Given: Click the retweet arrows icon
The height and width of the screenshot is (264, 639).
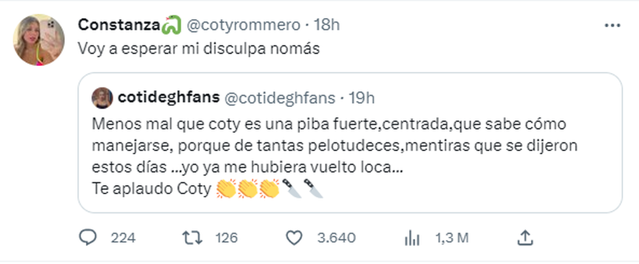Looking at the screenshot, I should pos(193,237).
